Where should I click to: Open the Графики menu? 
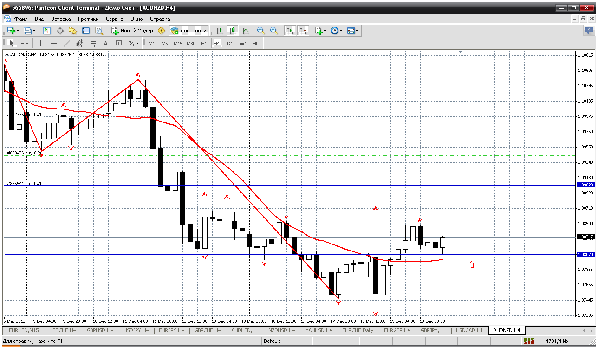point(88,19)
